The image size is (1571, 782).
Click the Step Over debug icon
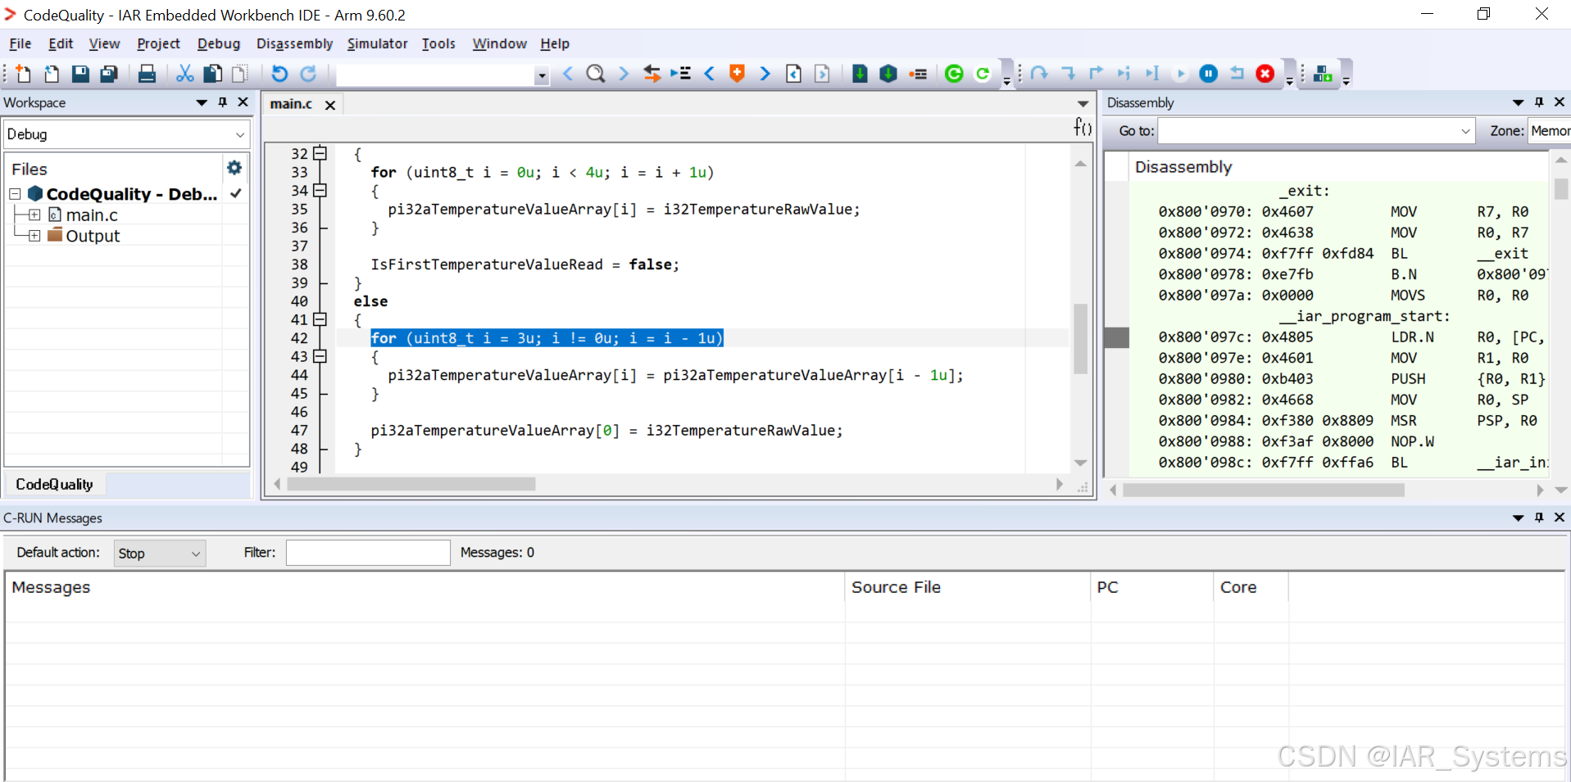(x=1039, y=74)
